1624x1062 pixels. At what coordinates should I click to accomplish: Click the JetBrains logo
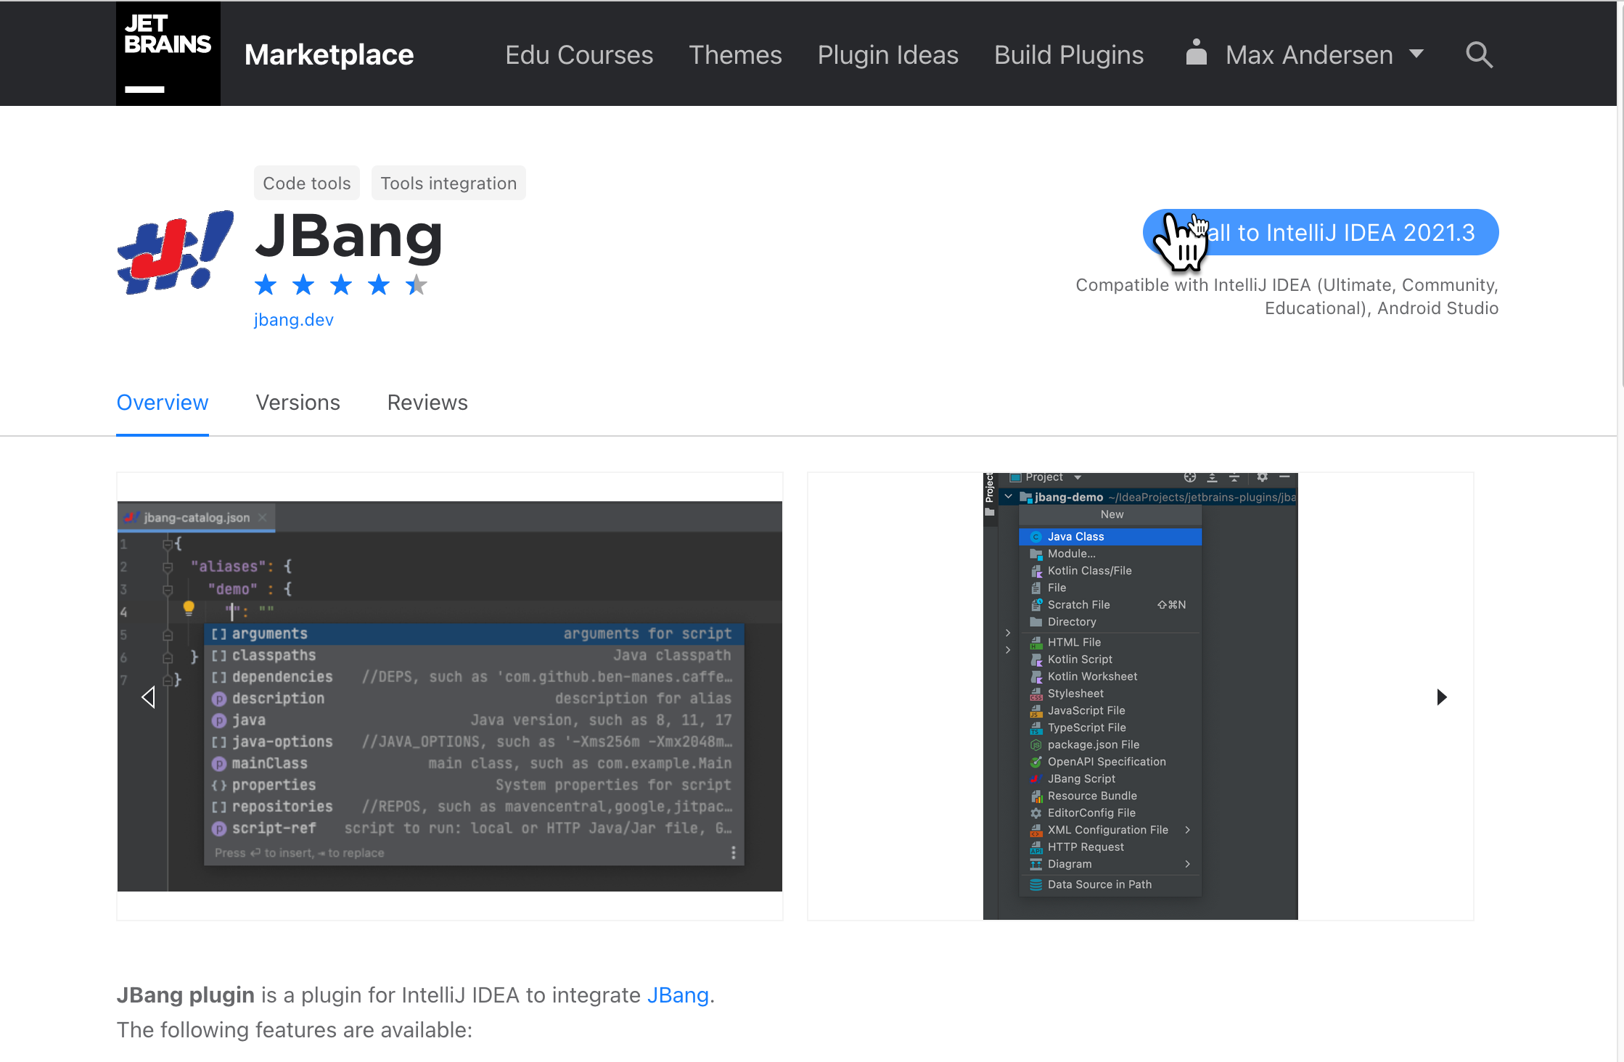168,54
